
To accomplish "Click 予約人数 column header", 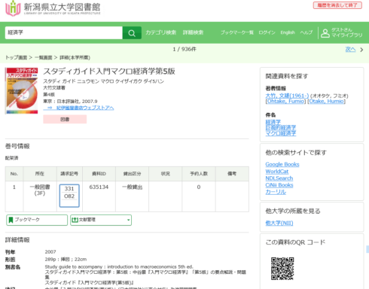I will (199, 174).
